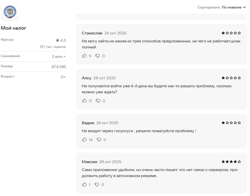This screenshot has height=196, width=250.
Task: Downvote Вадим's review about госуслуги
Action: coord(99,140)
